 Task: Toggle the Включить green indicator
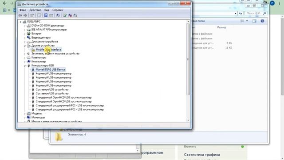pos(243,146)
